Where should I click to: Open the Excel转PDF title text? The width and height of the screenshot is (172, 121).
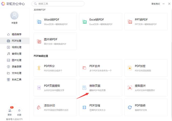[97, 20]
